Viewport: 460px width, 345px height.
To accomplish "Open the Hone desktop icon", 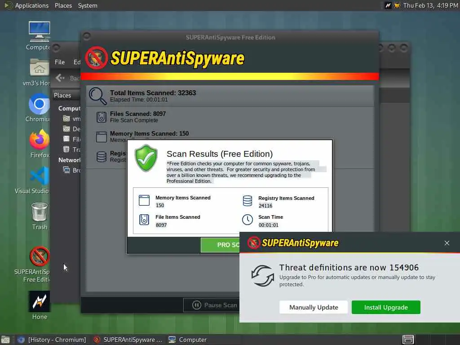I will click(40, 305).
